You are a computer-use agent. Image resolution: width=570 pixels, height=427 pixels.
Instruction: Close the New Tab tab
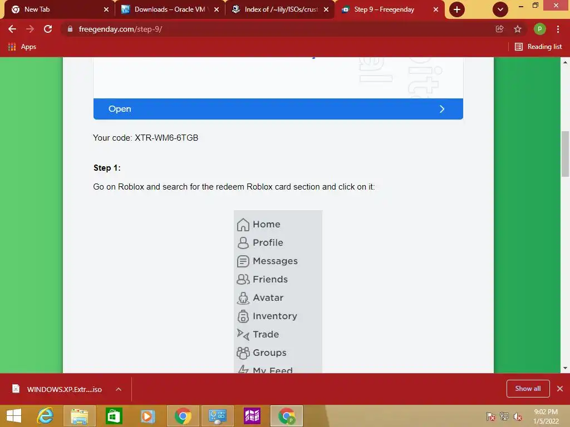pos(106,9)
